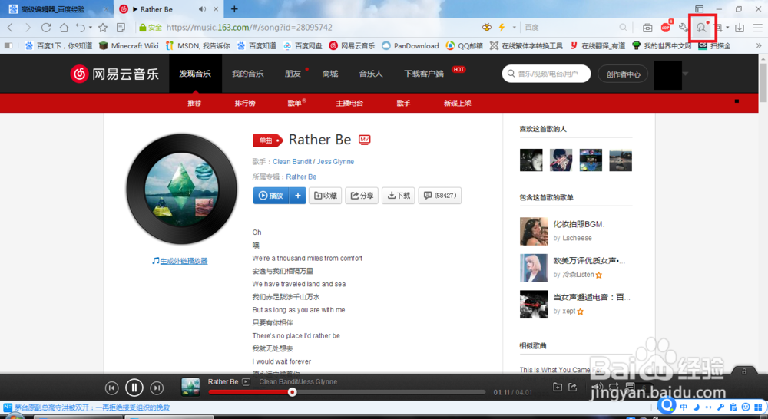Screen dimensions: 768x419
Task: Open album link Rather Be
Action: [x=301, y=177]
